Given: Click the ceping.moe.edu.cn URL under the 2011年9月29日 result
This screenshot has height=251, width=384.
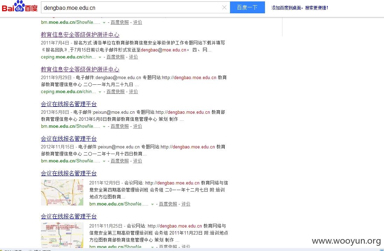Looking at the screenshot, I should tap(68, 92).
